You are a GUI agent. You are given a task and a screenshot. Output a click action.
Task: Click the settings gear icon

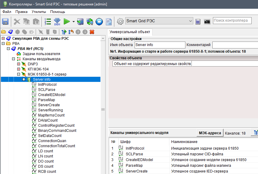pos(120,21)
